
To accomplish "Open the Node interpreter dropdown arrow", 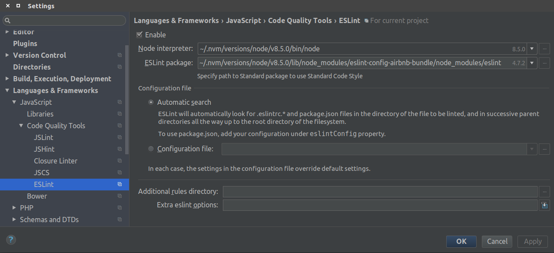I will [x=532, y=49].
